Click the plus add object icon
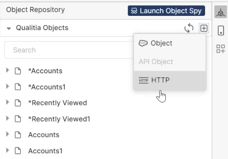The height and width of the screenshot is (159, 228). [204, 28]
